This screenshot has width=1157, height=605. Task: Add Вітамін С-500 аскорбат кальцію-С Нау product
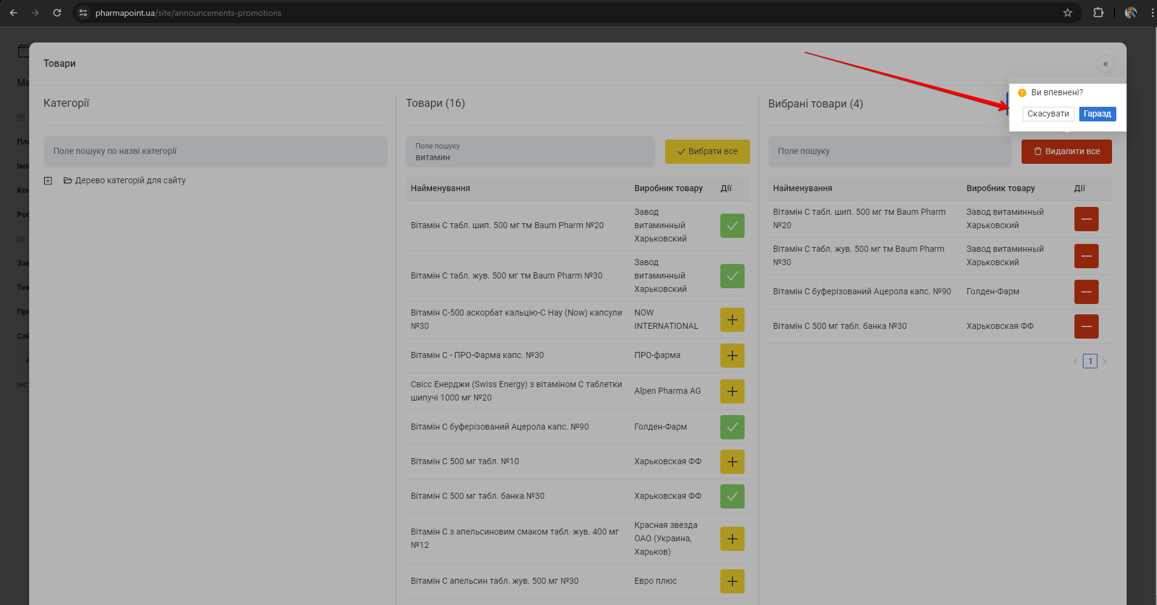click(732, 320)
